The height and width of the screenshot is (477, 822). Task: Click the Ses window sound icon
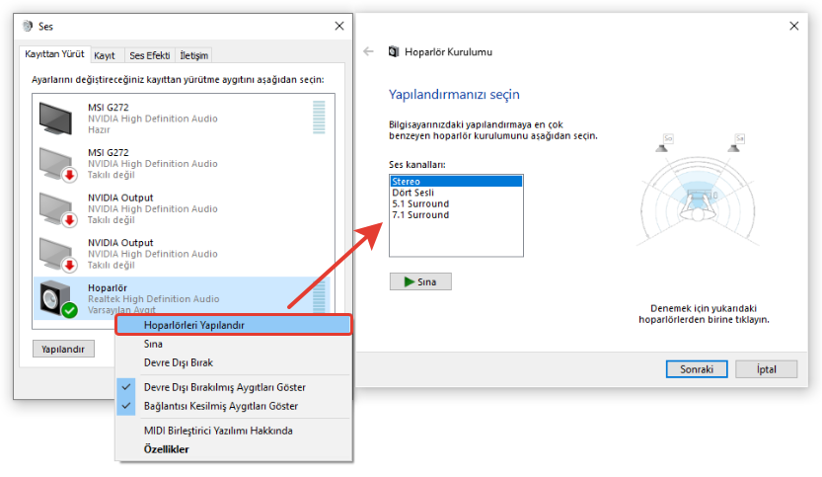coord(27,26)
